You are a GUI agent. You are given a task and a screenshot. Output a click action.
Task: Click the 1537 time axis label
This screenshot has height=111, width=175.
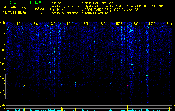point(119,24)
